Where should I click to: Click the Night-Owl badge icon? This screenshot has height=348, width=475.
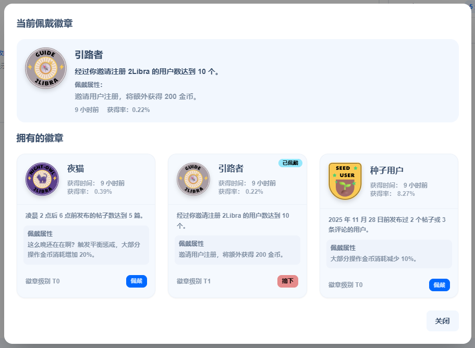pyautogui.click(x=42, y=179)
